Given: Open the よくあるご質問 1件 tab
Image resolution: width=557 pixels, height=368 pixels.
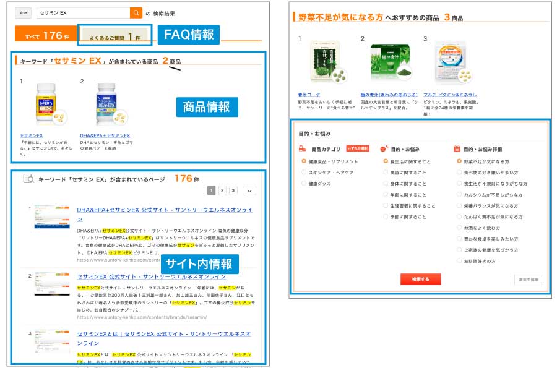Looking at the screenshot, I should point(114,36).
